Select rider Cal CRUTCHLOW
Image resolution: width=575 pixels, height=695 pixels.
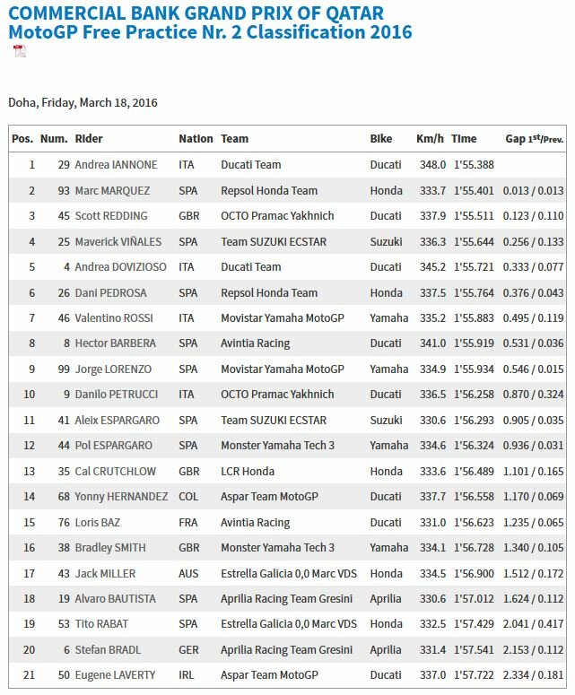coord(115,471)
